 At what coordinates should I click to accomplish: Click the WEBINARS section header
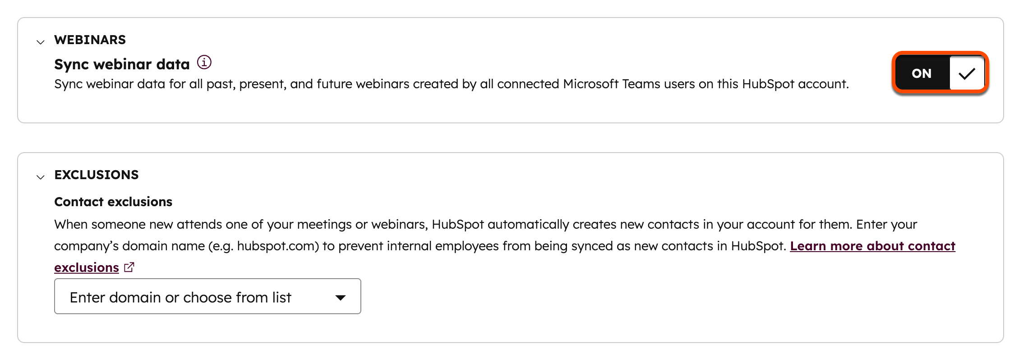pyautogui.click(x=90, y=40)
